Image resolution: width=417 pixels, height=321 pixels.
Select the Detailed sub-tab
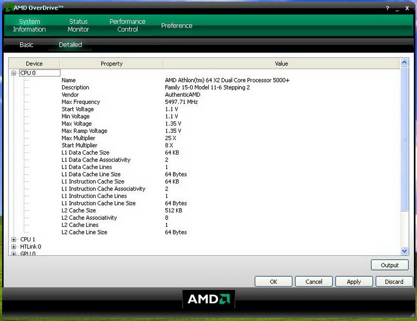click(71, 44)
